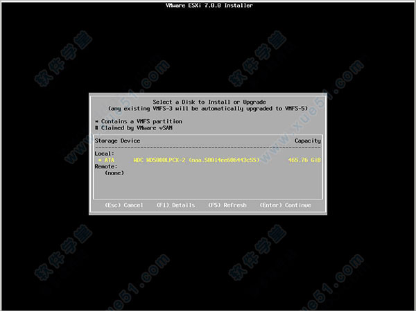Click the Storage Device column header
The image size is (416, 311).
click(x=117, y=141)
